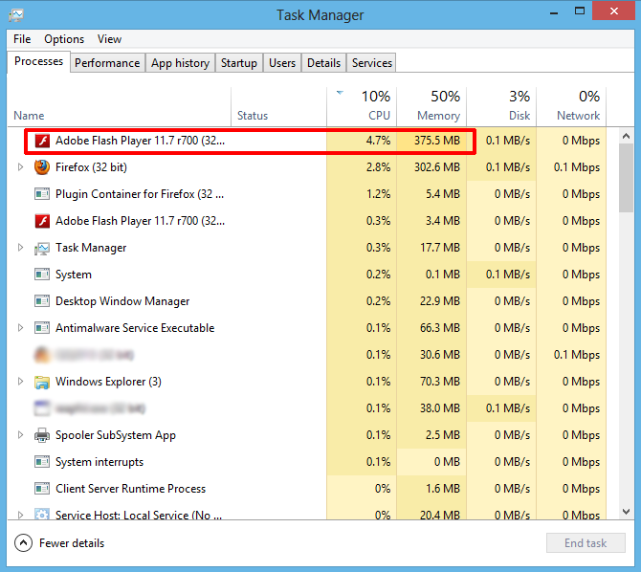The width and height of the screenshot is (641, 572).
Task: Sort by the Memory column header
Action: 431,107
